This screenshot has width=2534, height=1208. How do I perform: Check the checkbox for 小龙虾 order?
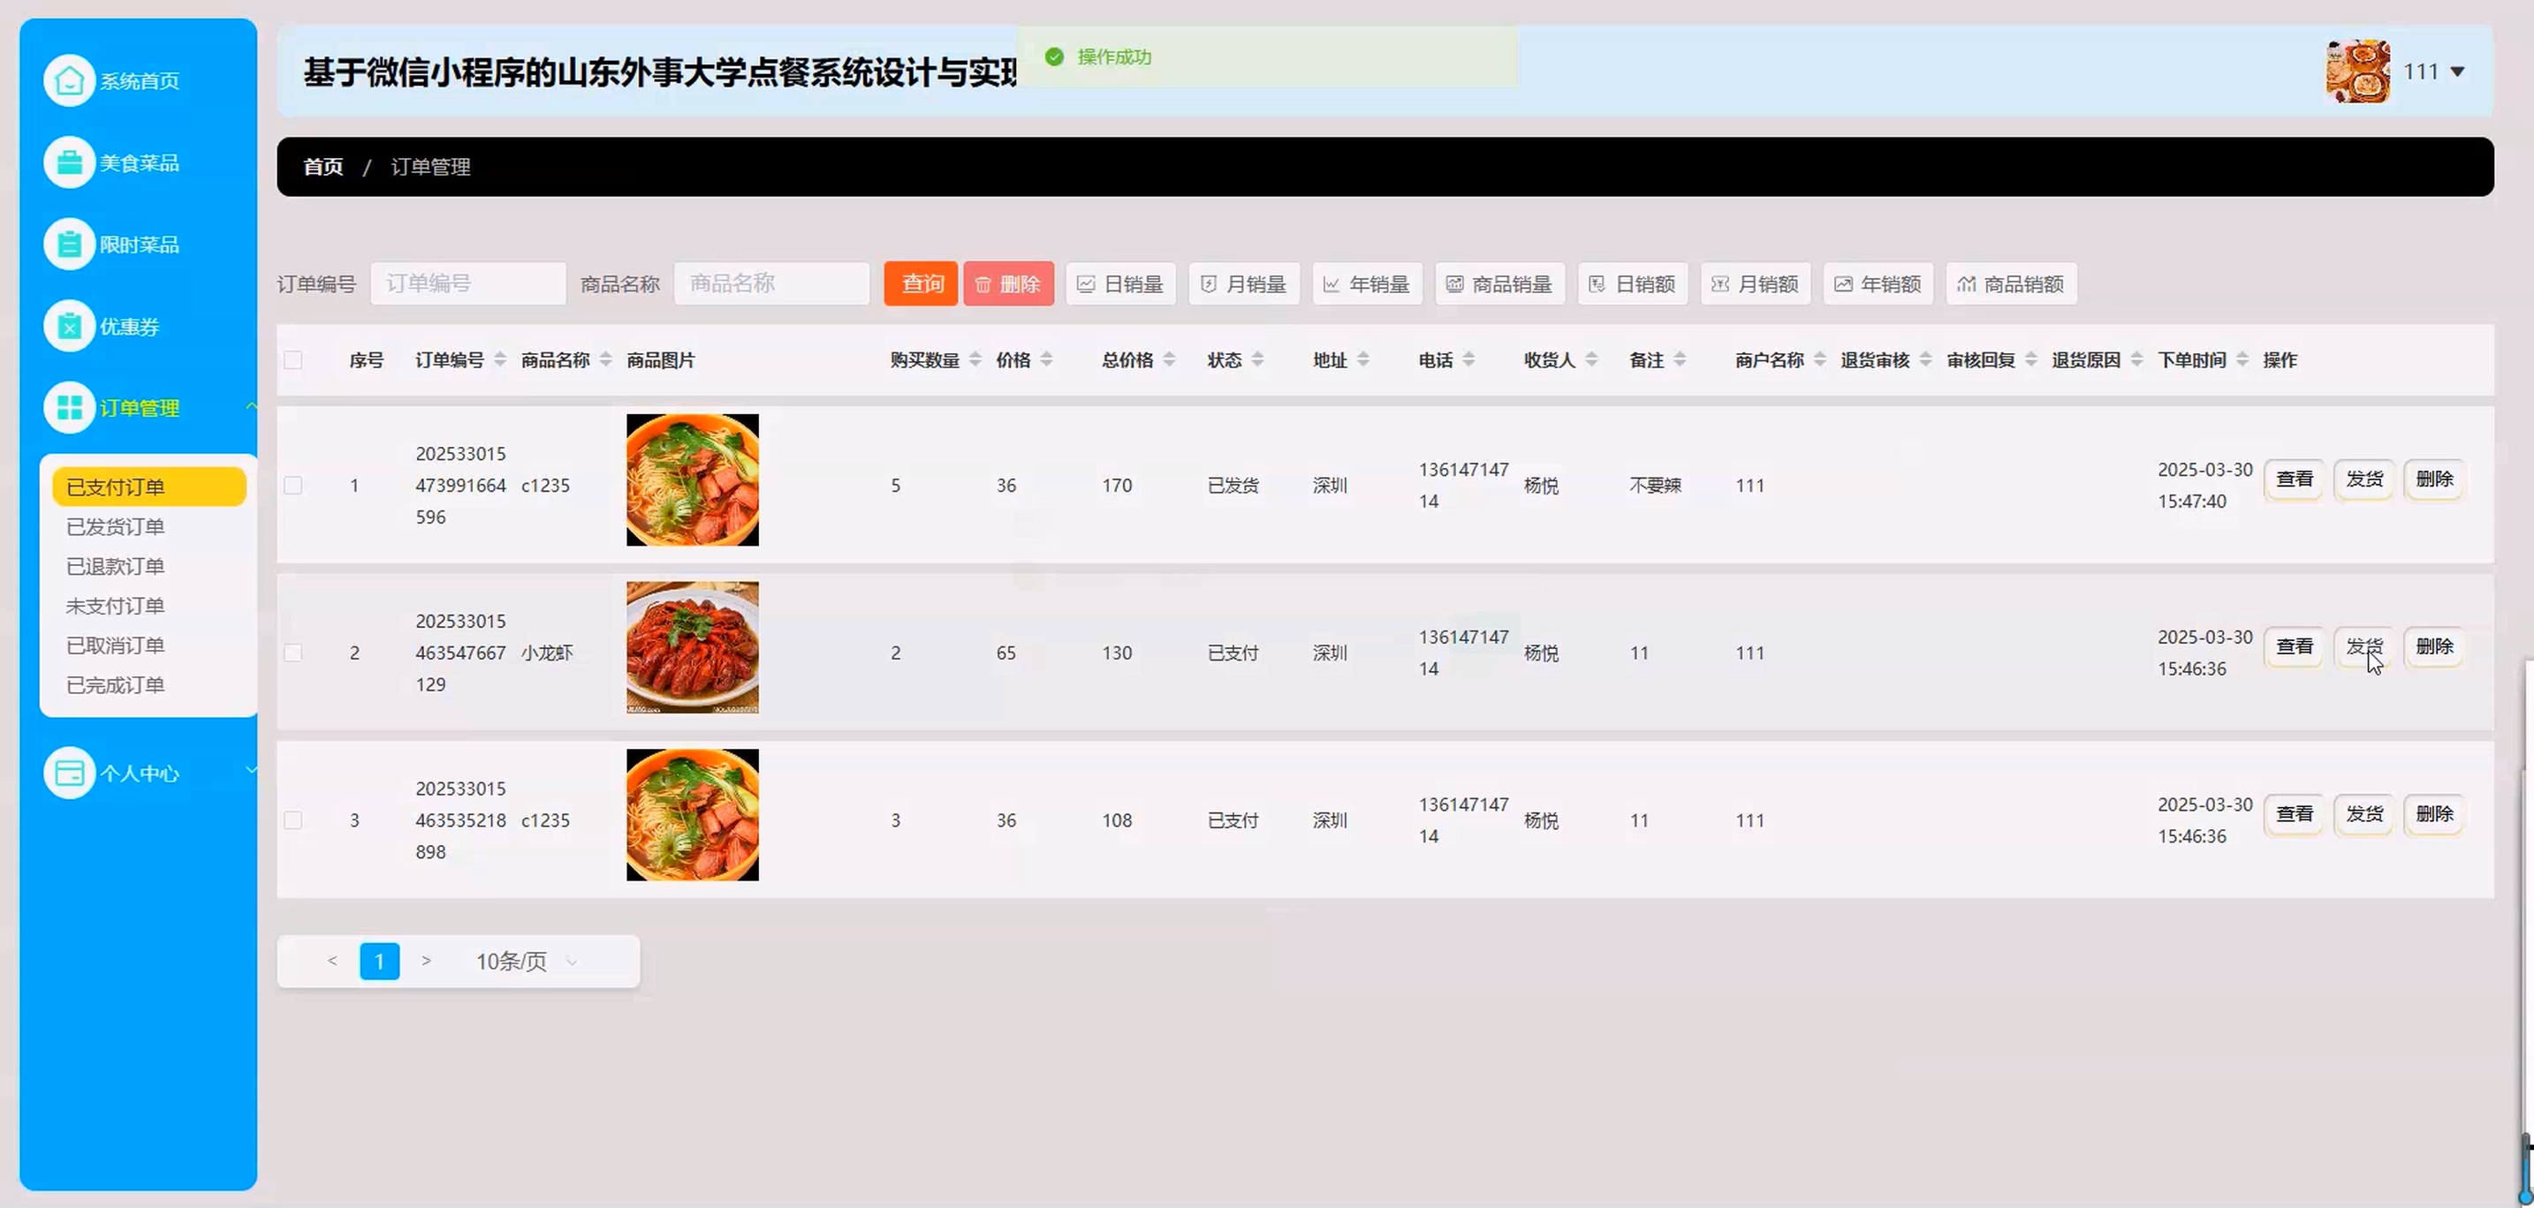[293, 653]
